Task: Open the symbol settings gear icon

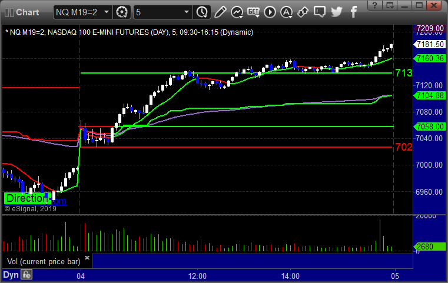Action: click(122, 12)
